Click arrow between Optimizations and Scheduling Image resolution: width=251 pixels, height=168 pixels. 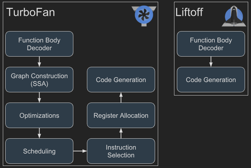pyautogui.click(x=40, y=133)
